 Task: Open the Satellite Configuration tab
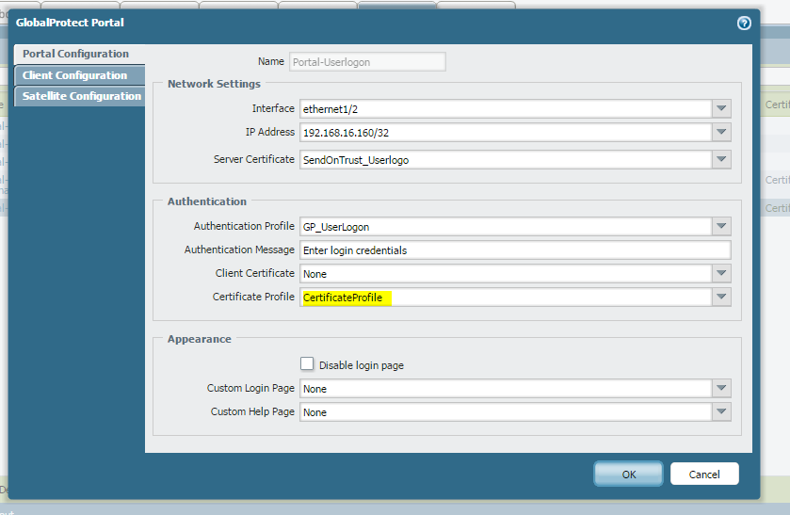coord(81,96)
